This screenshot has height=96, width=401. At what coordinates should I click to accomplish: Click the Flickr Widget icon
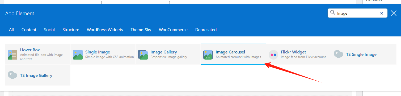[x=273, y=55]
